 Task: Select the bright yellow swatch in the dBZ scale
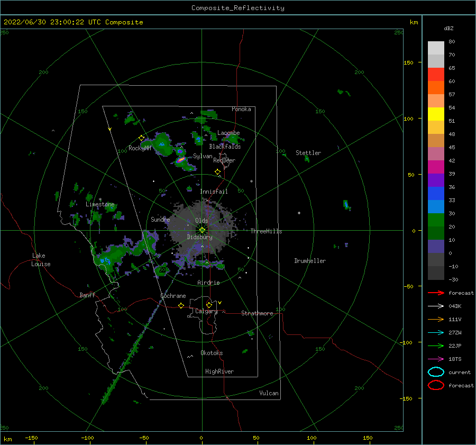pyautogui.click(x=436, y=114)
